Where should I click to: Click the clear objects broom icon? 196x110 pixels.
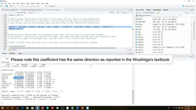click(159, 13)
